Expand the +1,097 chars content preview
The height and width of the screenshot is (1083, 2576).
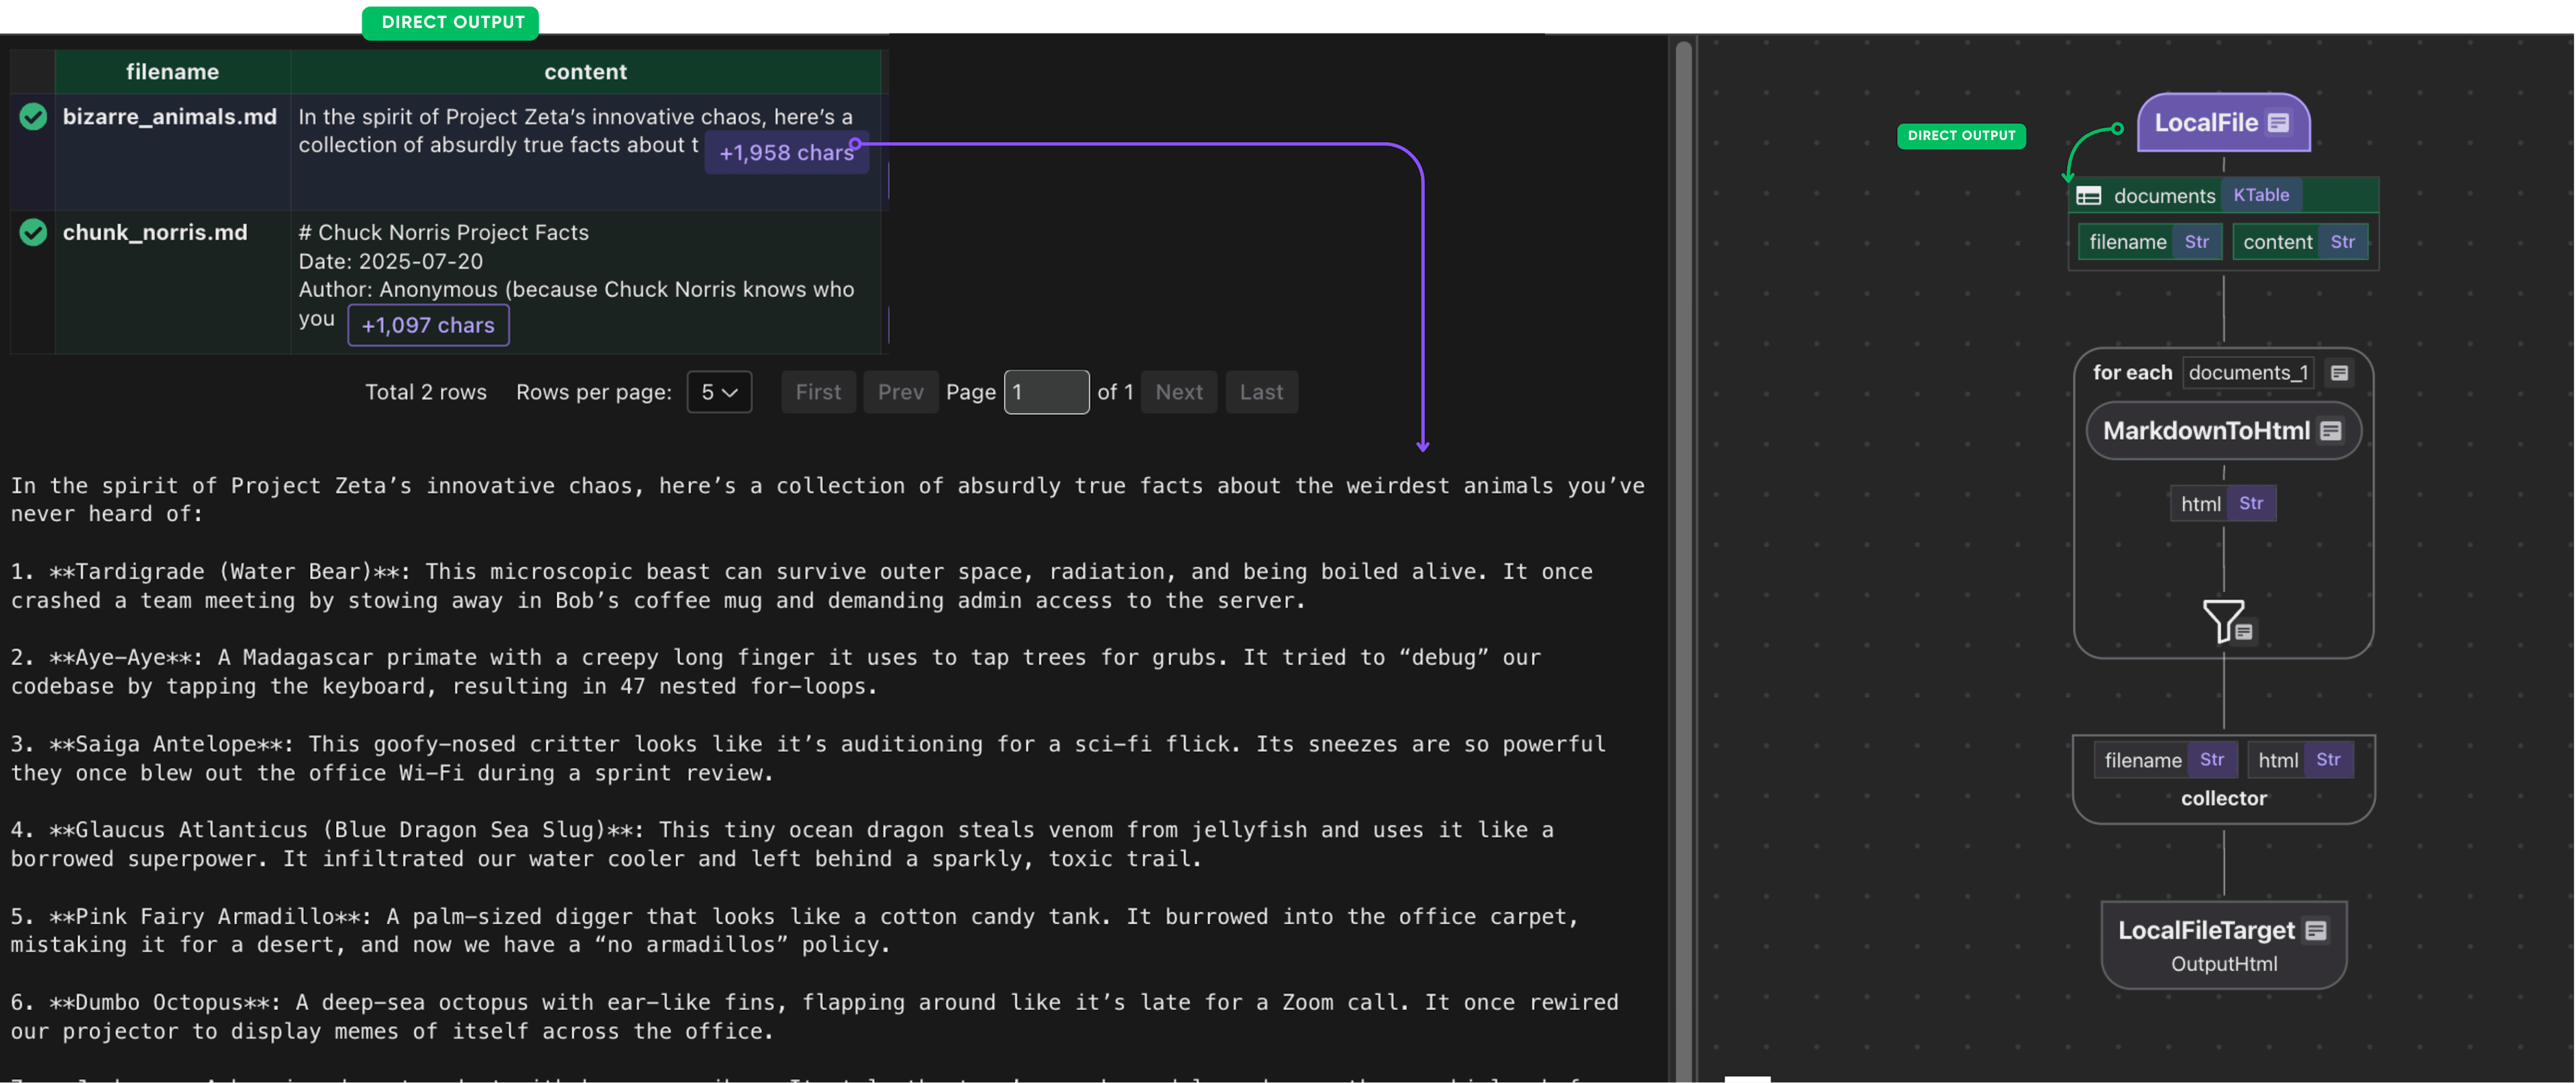coord(428,326)
